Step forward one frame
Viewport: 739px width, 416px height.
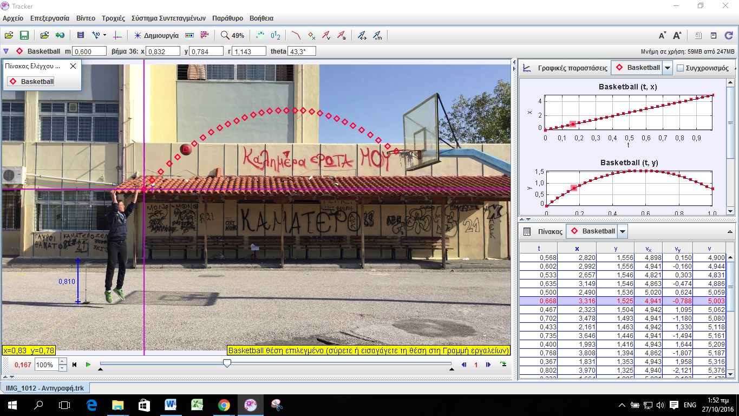pyautogui.click(x=488, y=365)
